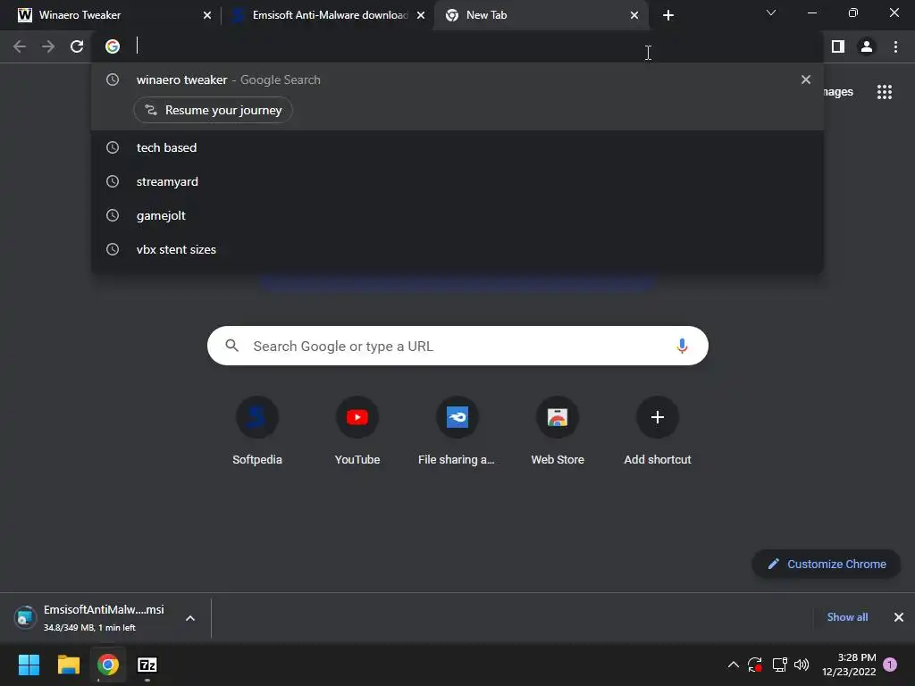The width and height of the screenshot is (915, 686).
Task: Open the Windows Start menu
Action: click(x=29, y=665)
